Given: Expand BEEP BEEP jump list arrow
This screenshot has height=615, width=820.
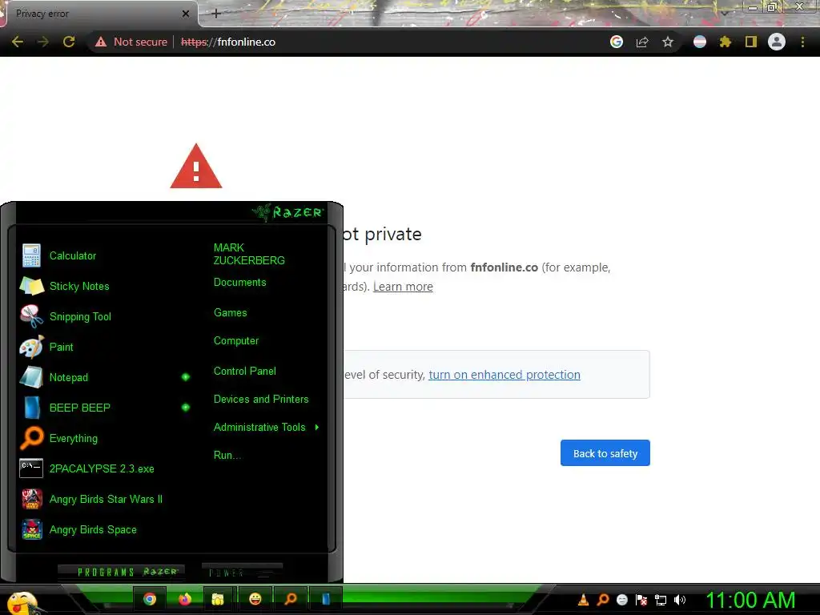Looking at the screenshot, I should coord(186,408).
